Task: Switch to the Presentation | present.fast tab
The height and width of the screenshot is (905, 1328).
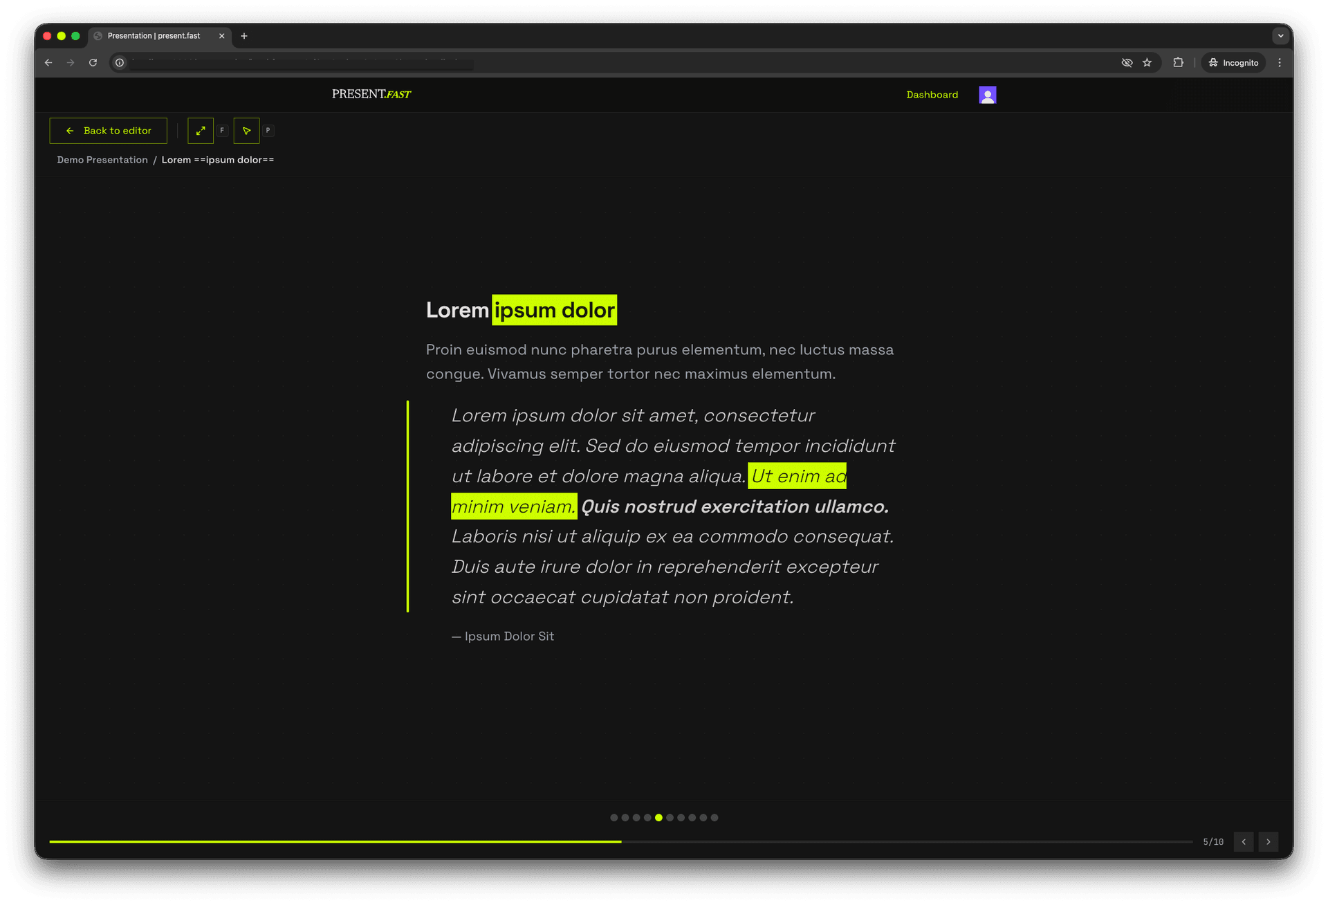Action: (154, 35)
